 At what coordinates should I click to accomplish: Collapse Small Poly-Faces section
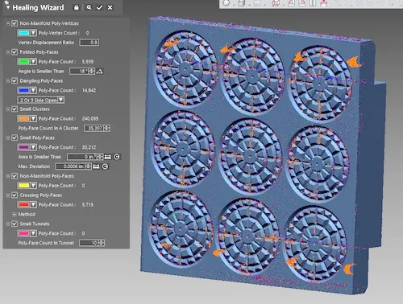coord(8,138)
